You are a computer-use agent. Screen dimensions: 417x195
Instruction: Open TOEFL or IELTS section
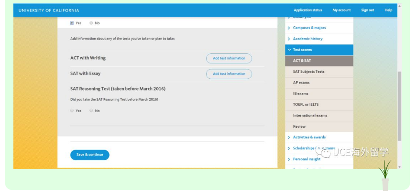[x=306, y=104]
